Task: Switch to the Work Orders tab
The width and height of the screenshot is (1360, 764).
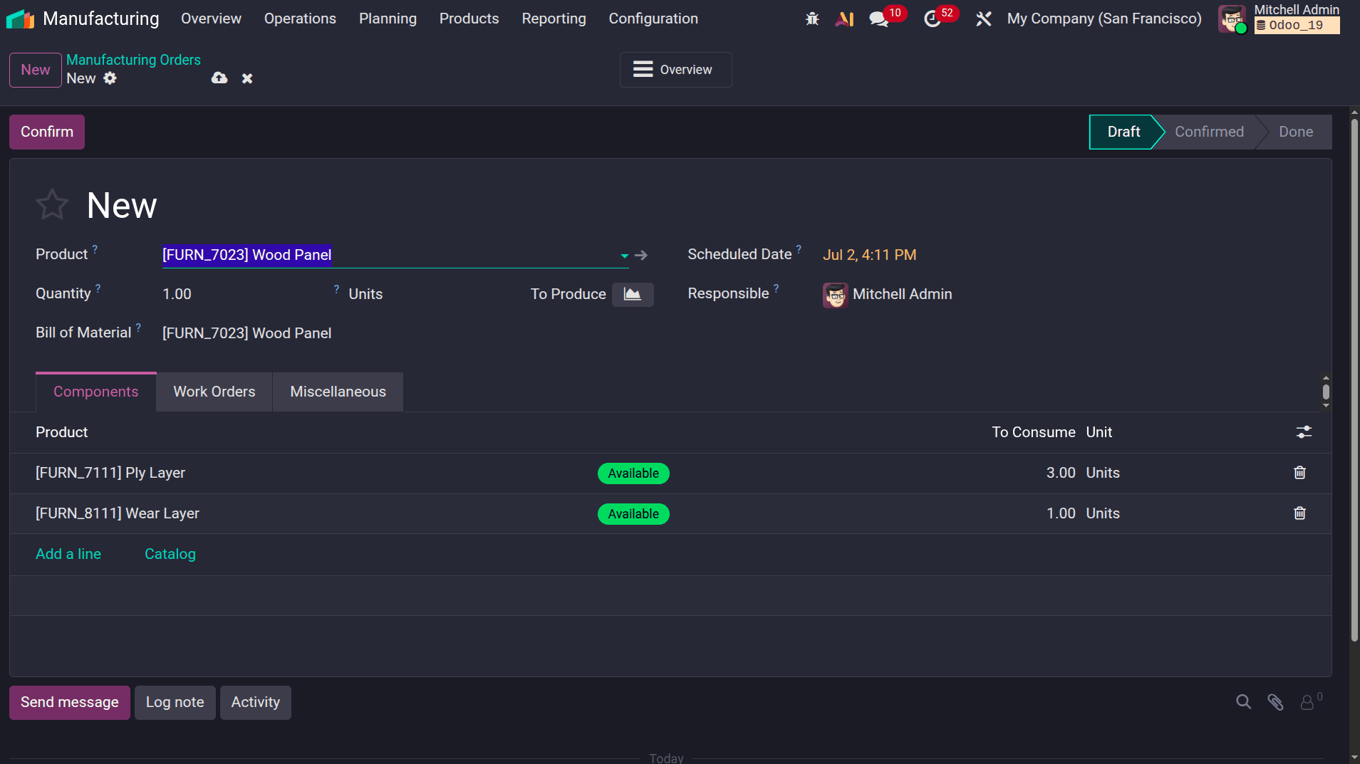Action: [x=214, y=392]
